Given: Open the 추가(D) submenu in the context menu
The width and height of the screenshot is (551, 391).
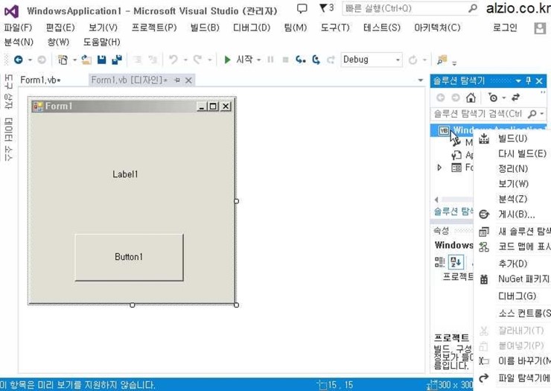Looking at the screenshot, I should pos(513,264).
